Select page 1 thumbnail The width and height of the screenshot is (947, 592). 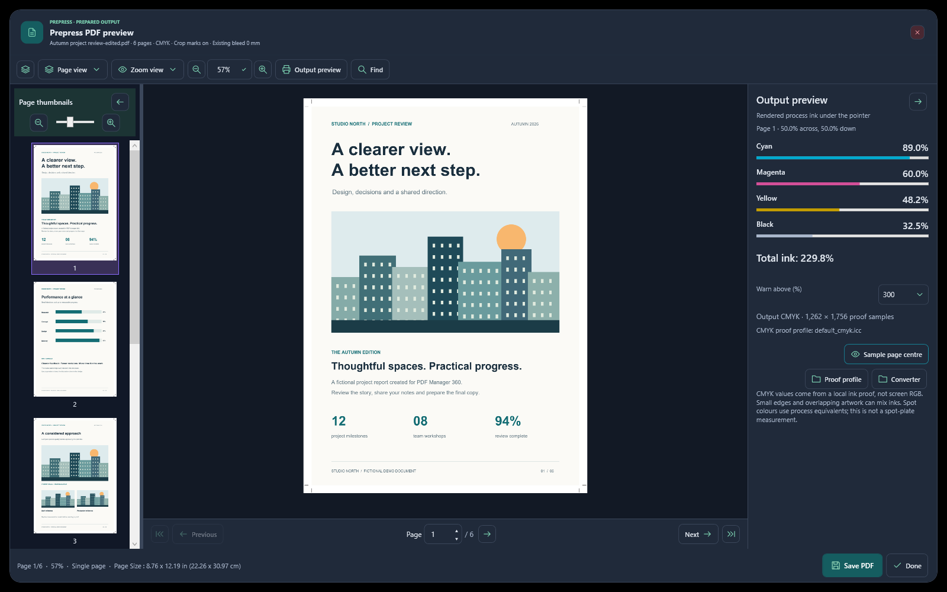tap(75, 208)
